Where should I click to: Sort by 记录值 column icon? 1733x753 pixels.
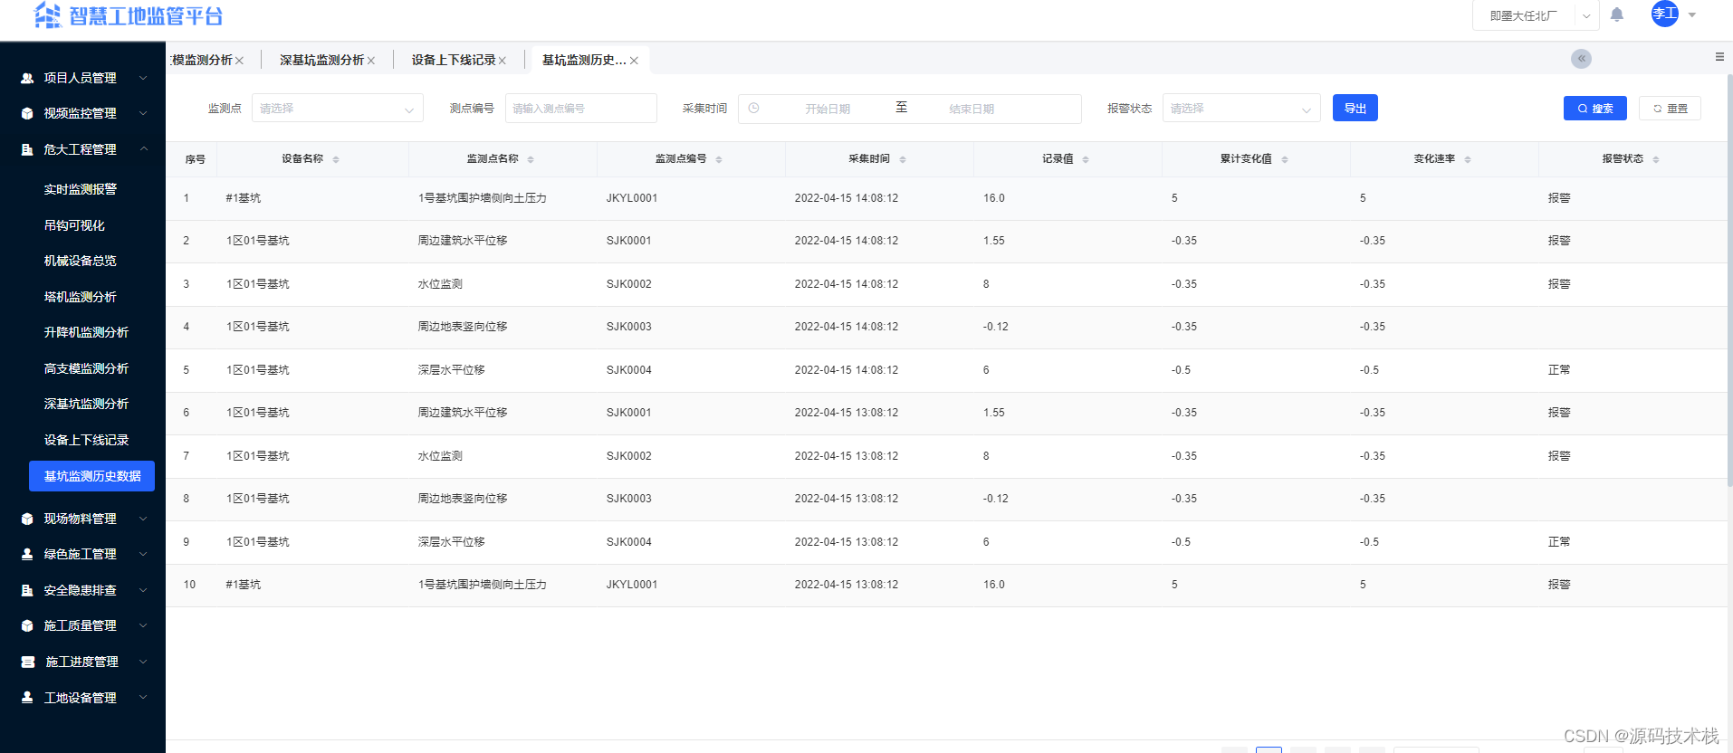1086,159
